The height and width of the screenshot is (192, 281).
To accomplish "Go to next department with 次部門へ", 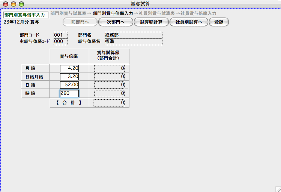I will tap(115, 22).
